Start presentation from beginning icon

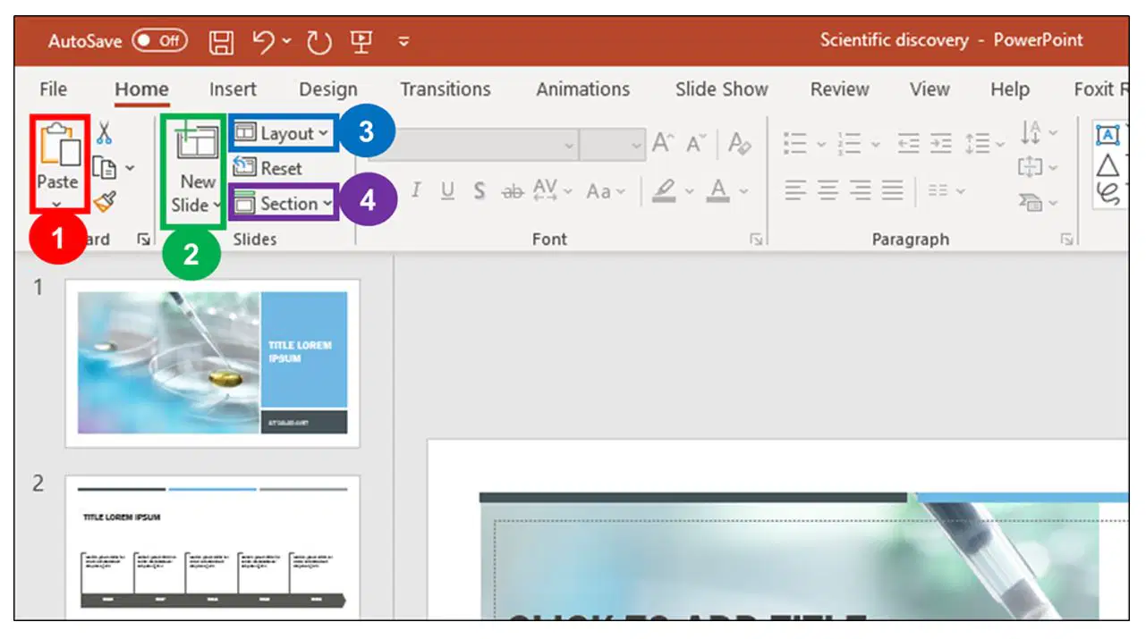(x=362, y=41)
